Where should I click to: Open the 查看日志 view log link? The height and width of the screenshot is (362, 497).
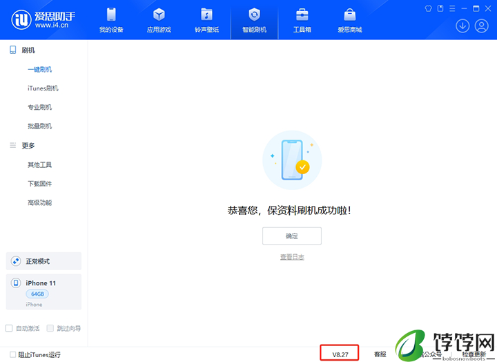[292, 257]
